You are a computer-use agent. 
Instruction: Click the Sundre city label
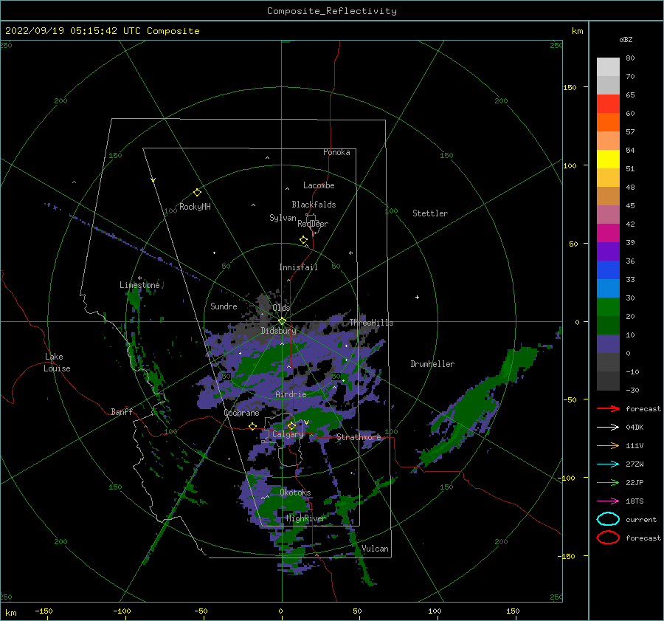(224, 306)
